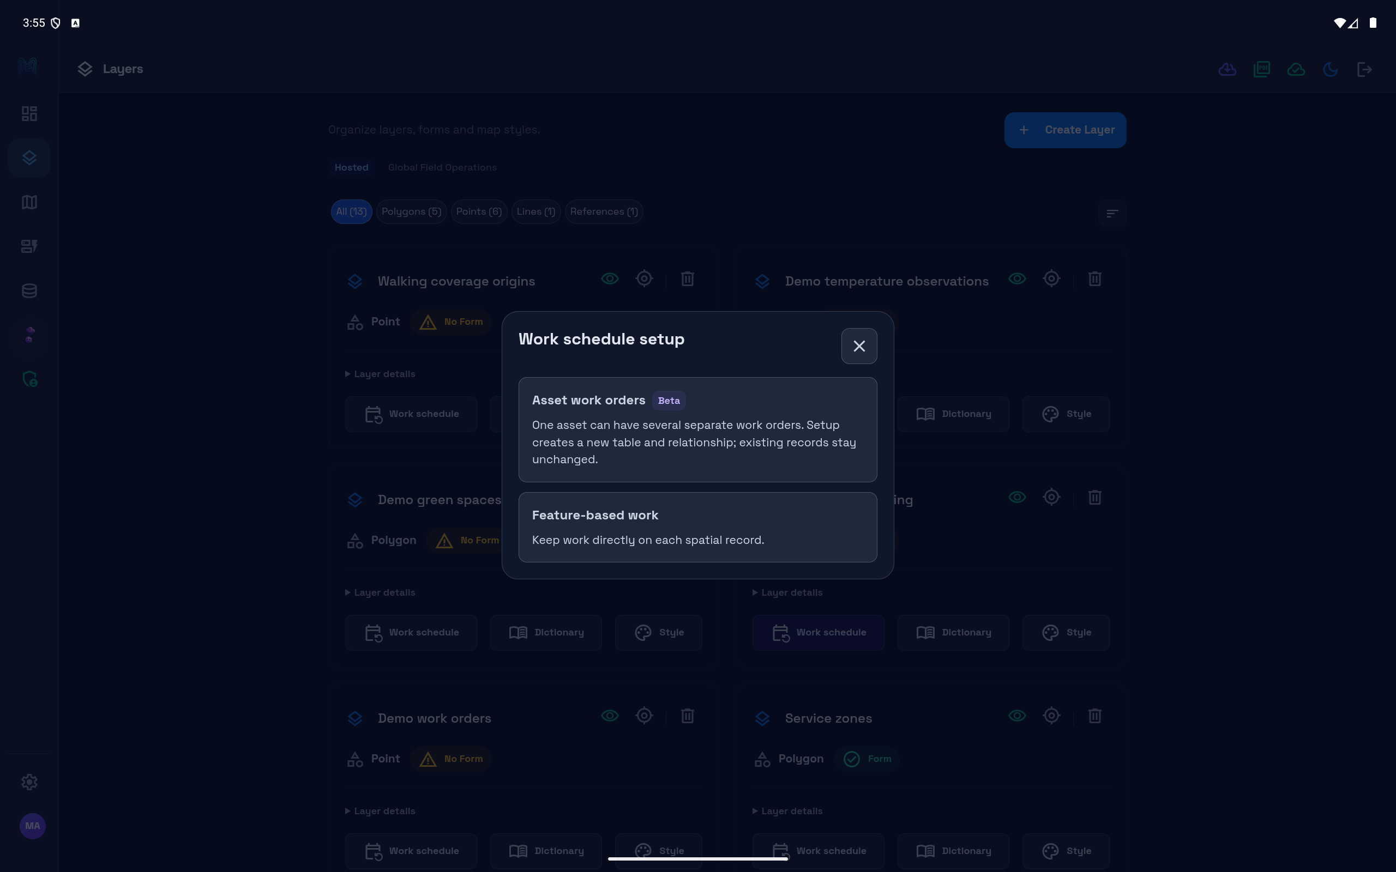Screen dimensions: 1396x872
Task: Switch to Global Field Operations tab
Action: tap(442, 167)
